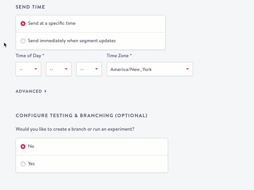
Task: Click the 'Send immediately when segment updates' text
Action: 72,41
